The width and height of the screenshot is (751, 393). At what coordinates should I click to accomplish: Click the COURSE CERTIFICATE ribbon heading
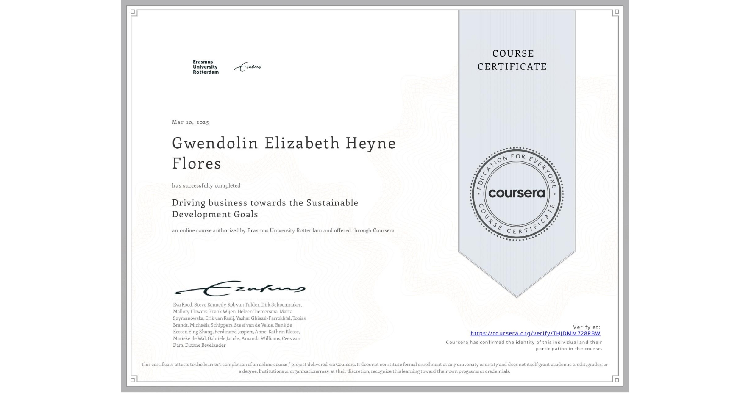(512, 60)
